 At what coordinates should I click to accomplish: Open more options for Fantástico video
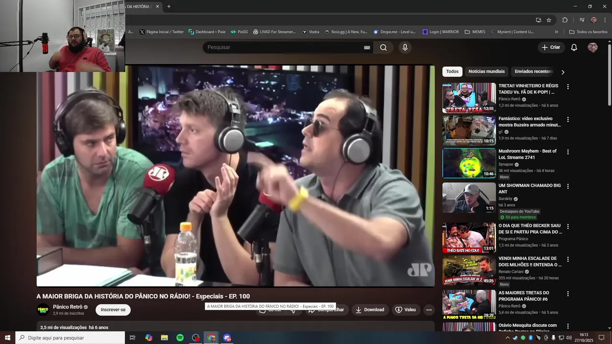tap(568, 119)
